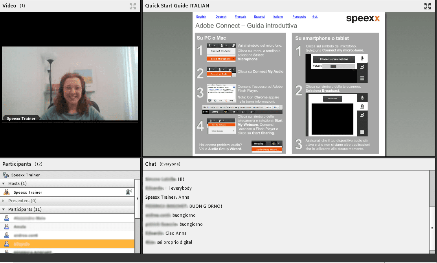Open the Chinese (中文) guide link
The width and height of the screenshot is (437, 263).
coord(315,17)
